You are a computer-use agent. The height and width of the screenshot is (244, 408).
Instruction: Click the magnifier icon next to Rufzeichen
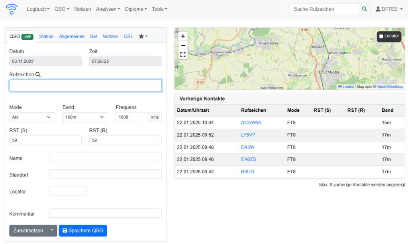[38, 74]
